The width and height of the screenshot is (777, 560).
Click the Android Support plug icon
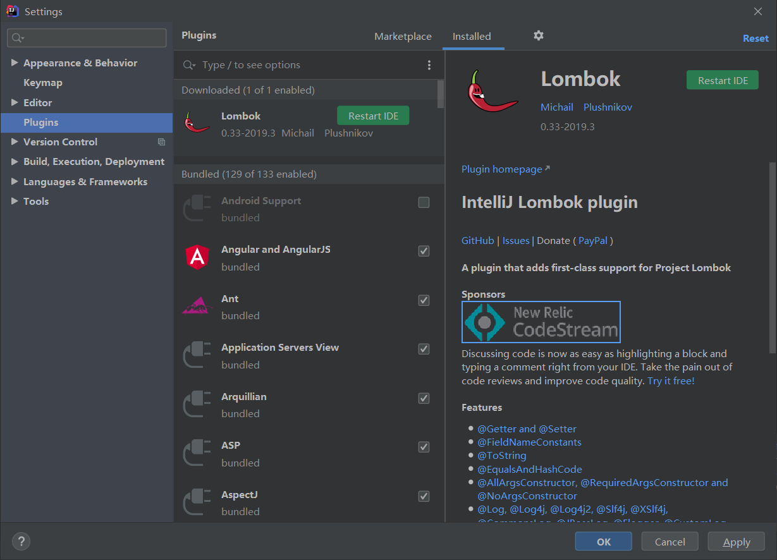(197, 209)
